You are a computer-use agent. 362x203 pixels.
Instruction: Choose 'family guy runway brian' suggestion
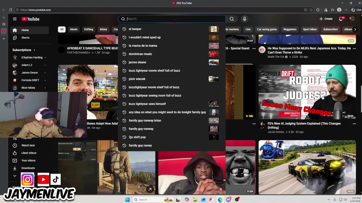pyautogui.click(x=172, y=120)
